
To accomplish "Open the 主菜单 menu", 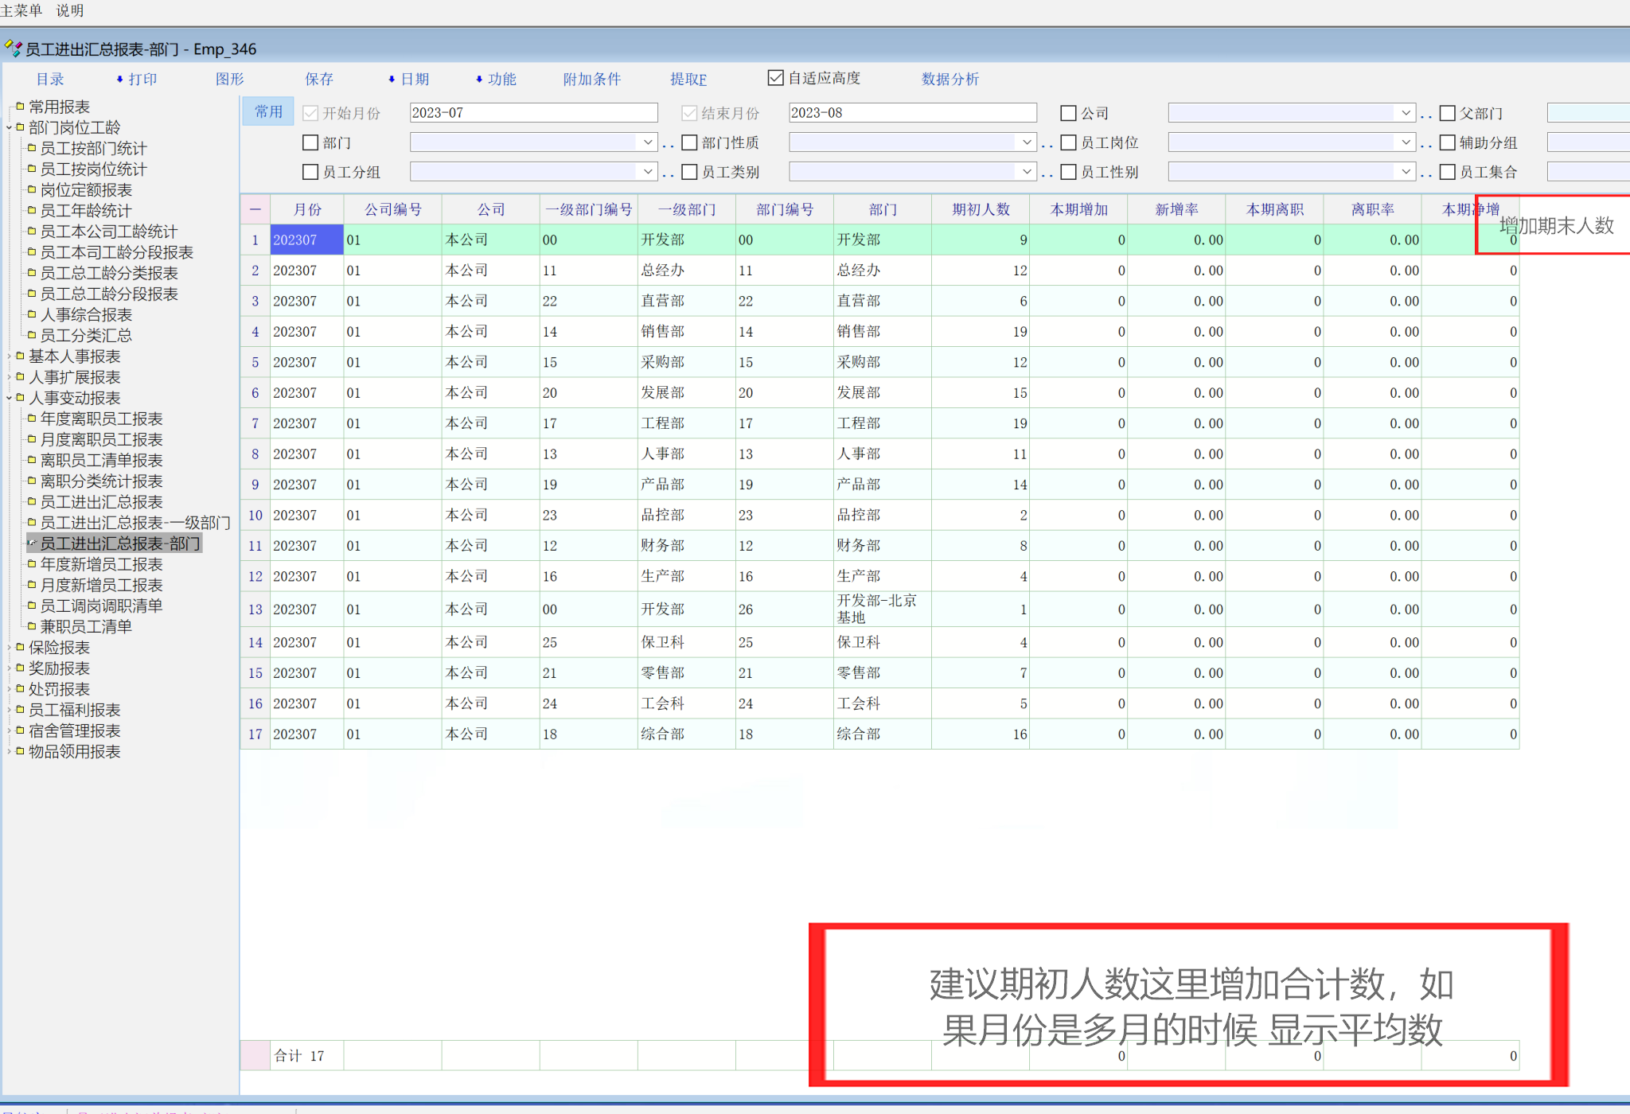I will [21, 10].
